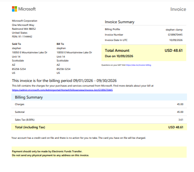Click Bill To address '10050 E Mountainview Lake Dr'
The width and height of the screenshot is (194, 172).
(x=74, y=53)
